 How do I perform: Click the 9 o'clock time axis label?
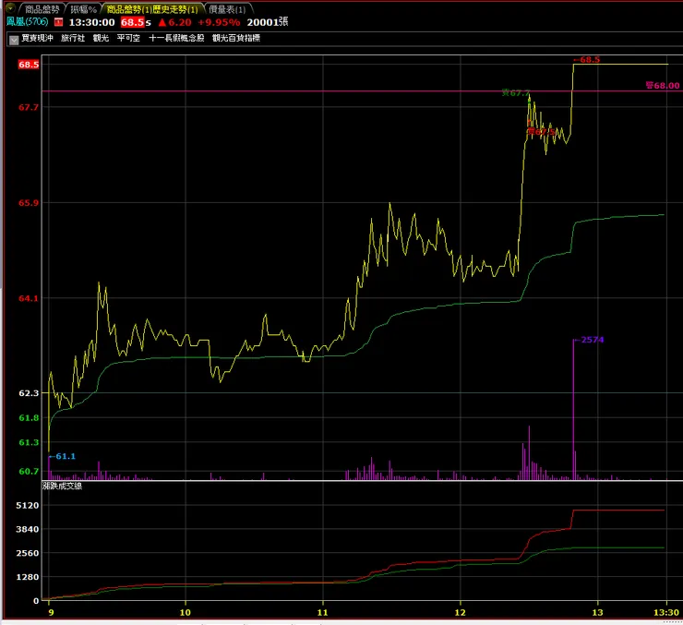point(51,612)
